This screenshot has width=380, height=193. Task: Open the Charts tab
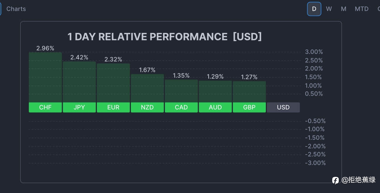coord(16,9)
